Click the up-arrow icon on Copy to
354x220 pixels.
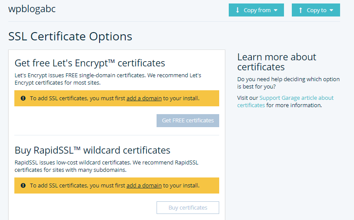tap(301, 10)
